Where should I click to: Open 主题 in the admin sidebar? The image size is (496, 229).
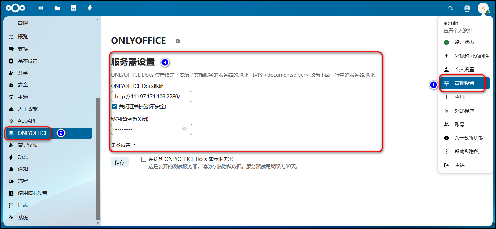49,97
